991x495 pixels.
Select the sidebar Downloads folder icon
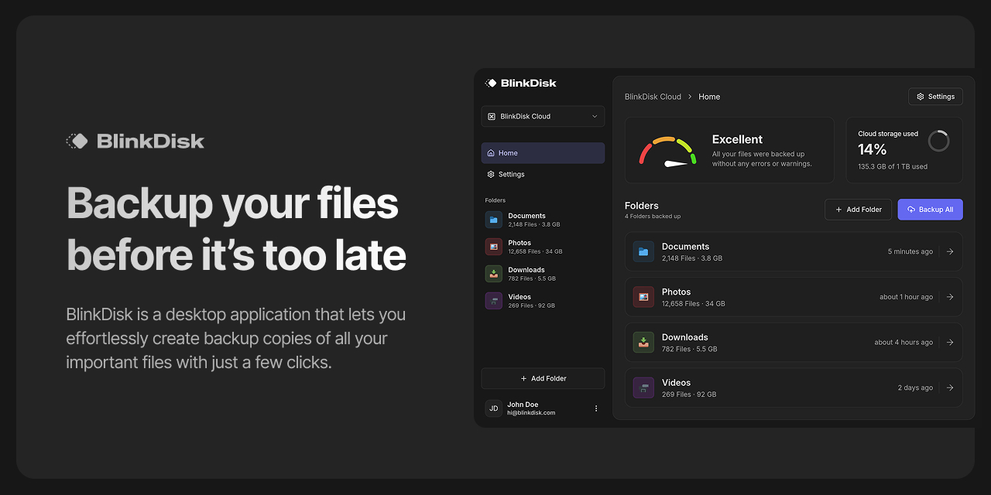tap(494, 274)
